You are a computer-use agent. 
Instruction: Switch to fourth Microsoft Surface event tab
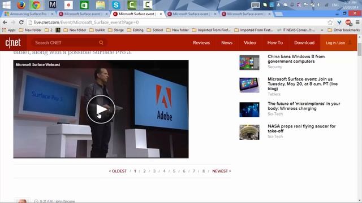point(192,14)
